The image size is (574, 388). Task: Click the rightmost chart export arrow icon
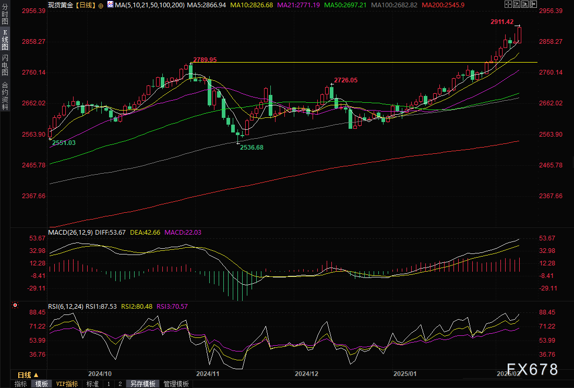[x=533, y=4]
